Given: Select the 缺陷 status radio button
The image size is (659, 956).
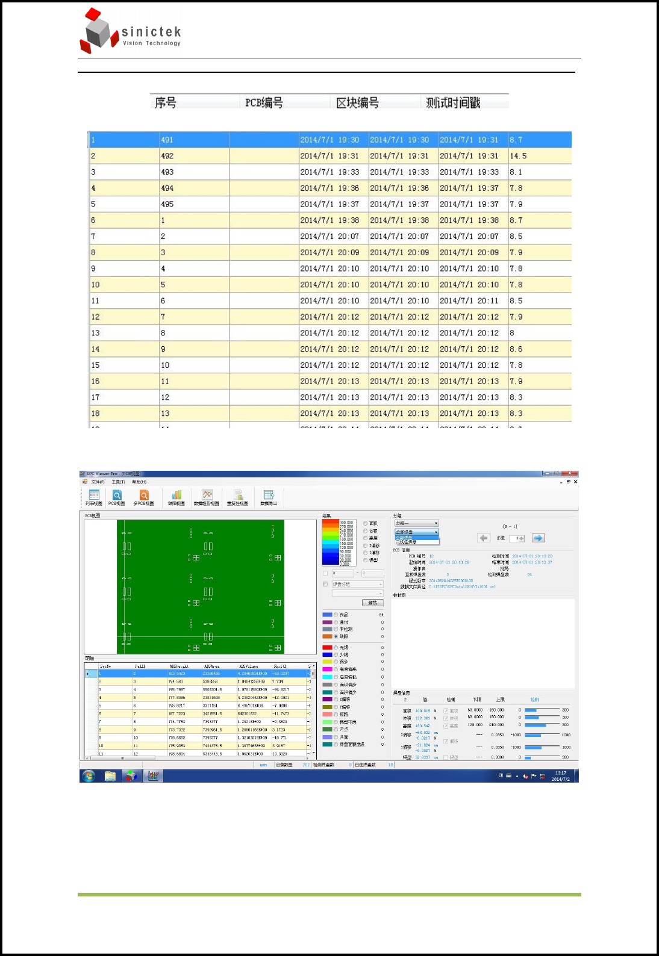Looking at the screenshot, I should pos(336,636).
